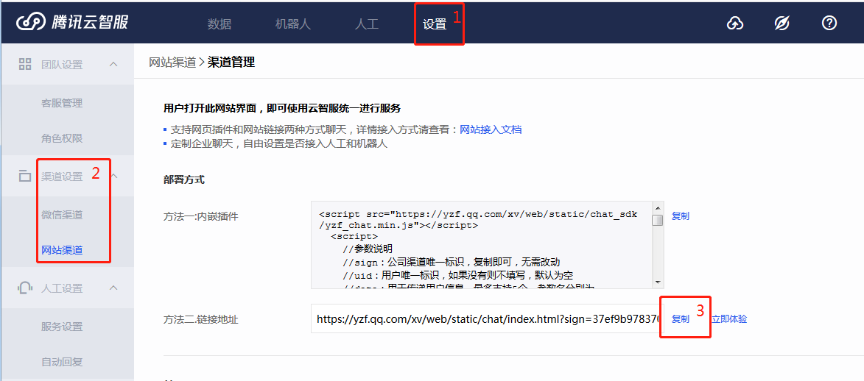864x381 pixels.
Task: Copy the embedded plugin script code
Action: click(x=680, y=216)
